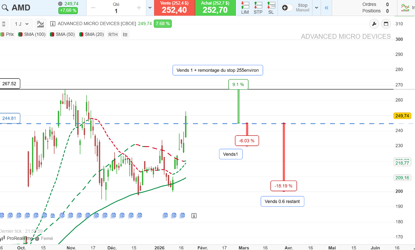Select the -6.03 % measurement label
Image resolution: width=415 pixels, height=250 pixels.
pos(247,141)
